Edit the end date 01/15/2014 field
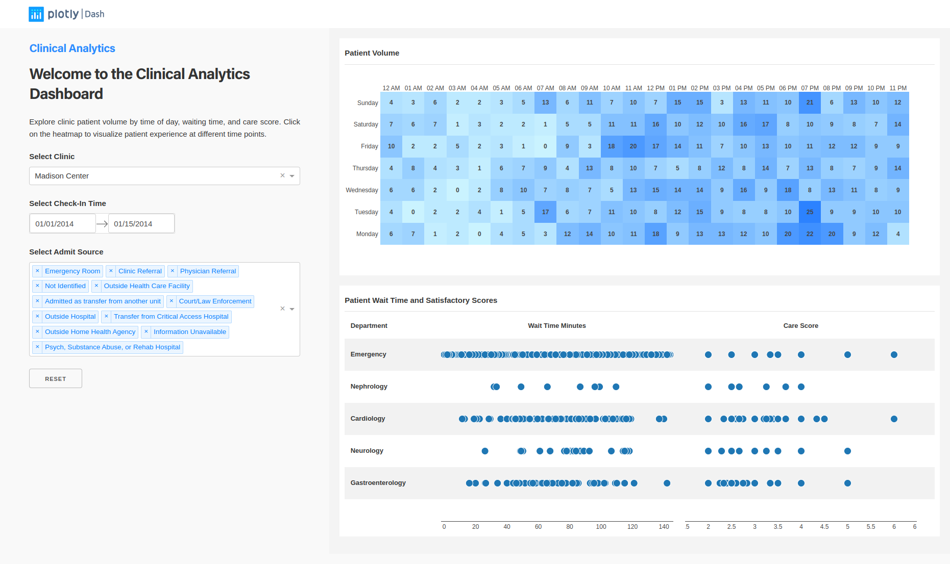 pos(141,224)
